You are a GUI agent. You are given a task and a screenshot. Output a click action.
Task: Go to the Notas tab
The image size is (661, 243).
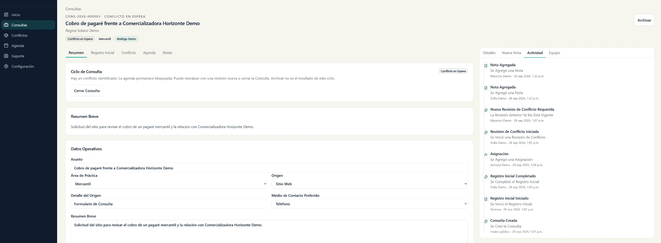point(168,53)
